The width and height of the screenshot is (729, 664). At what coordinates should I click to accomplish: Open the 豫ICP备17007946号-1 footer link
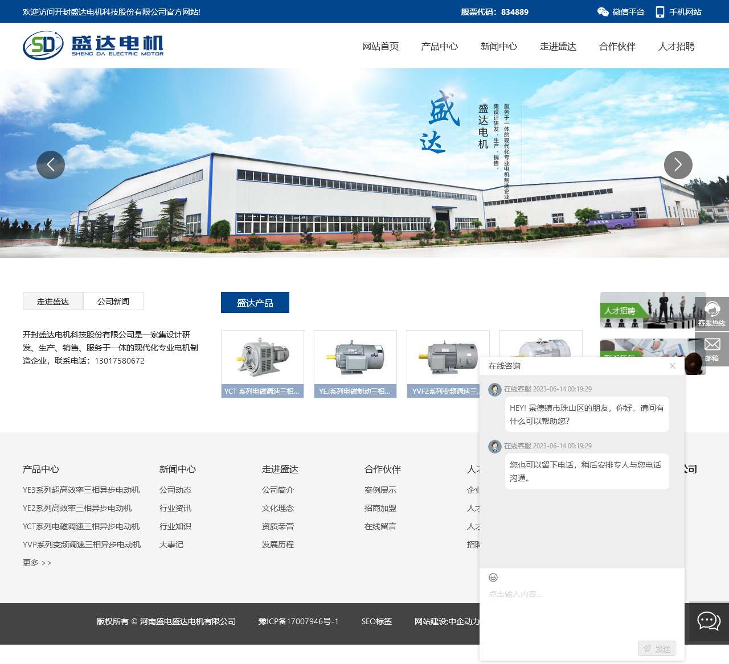tap(298, 621)
